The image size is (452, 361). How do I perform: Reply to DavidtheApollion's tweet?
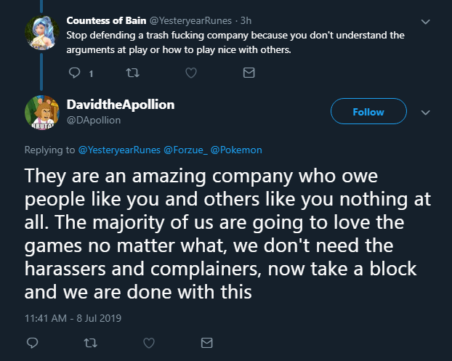tap(32, 342)
